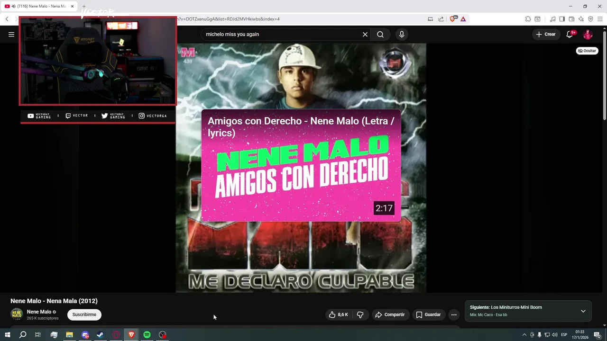Start voice search with the microphone
The image size is (607, 341).
point(402,34)
